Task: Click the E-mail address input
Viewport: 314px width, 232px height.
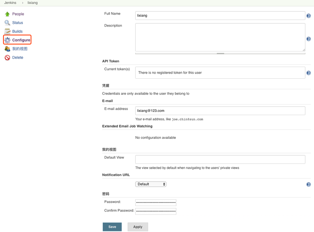Action: pos(220,111)
